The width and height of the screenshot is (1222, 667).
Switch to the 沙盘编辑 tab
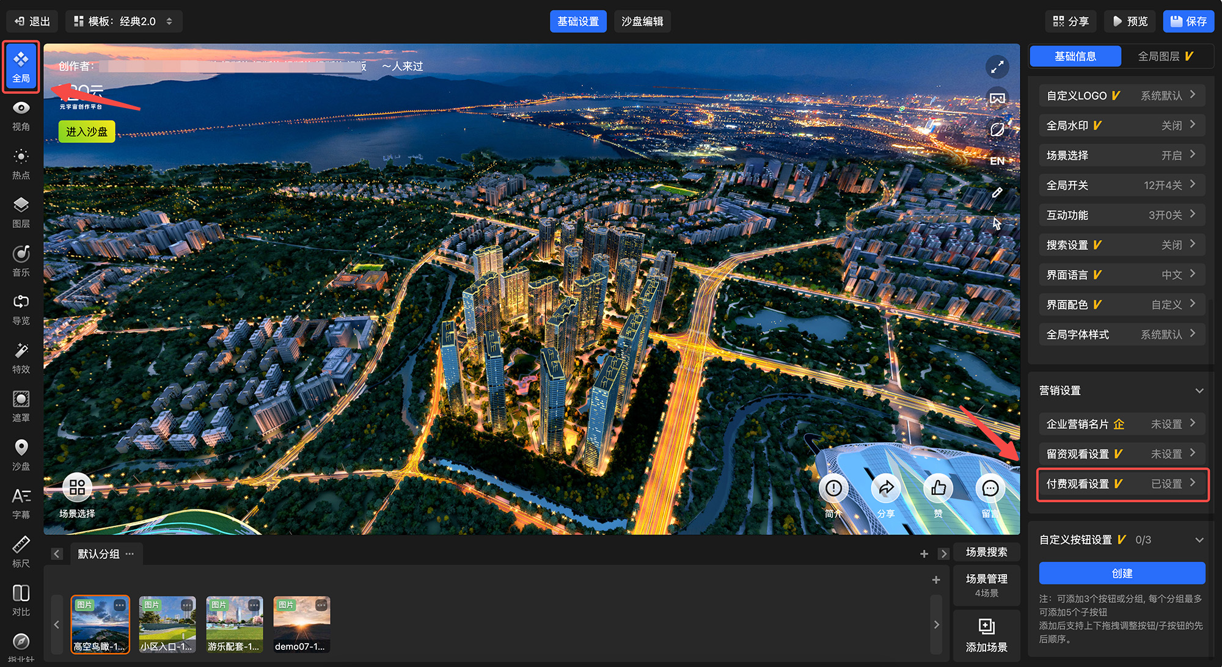tap(642, 21)
